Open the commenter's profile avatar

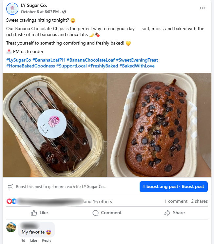pos(11,227)
